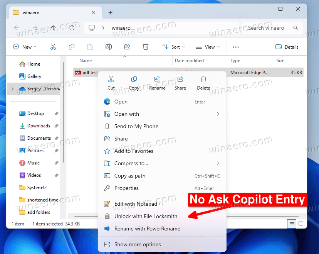Open Pictures in navigation pane

click(34, 151)
